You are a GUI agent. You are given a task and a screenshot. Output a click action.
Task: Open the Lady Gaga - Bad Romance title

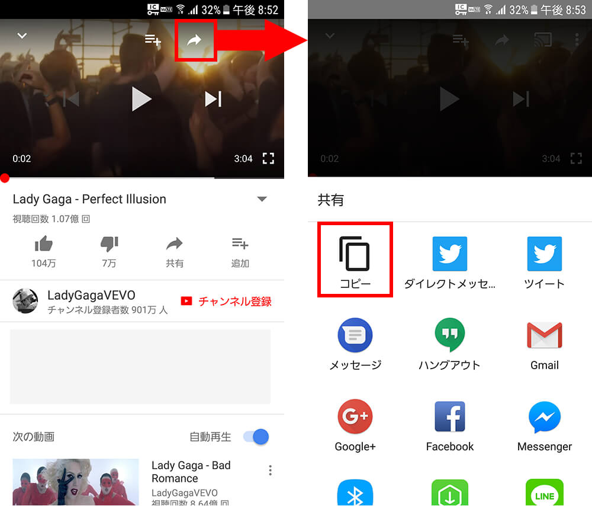point(191,472)
